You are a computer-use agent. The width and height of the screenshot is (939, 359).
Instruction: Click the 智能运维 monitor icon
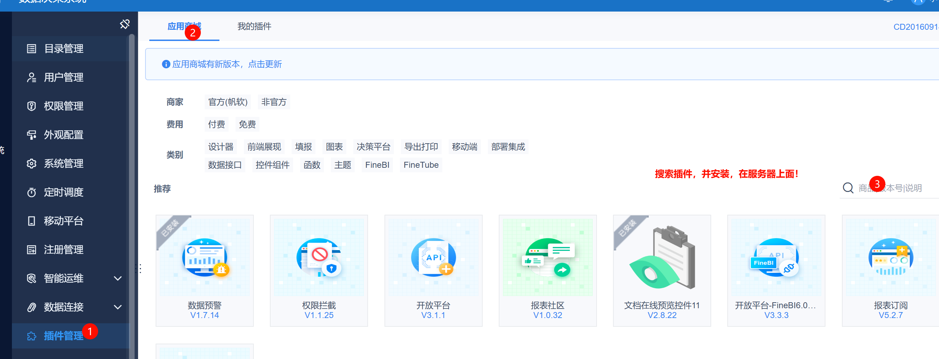click(32, 279)
